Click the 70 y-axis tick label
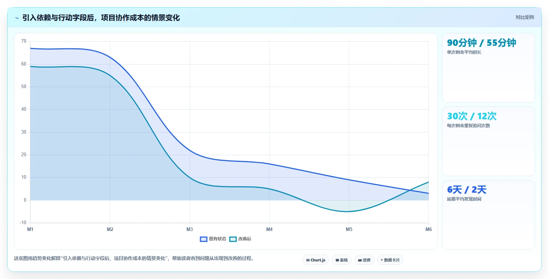This screenshot has height=279, width=549. pyautogui.click(x=24, y=41)
